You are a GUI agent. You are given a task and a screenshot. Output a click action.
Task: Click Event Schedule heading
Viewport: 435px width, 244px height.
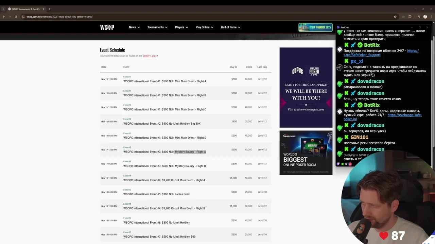click(112, 50)
